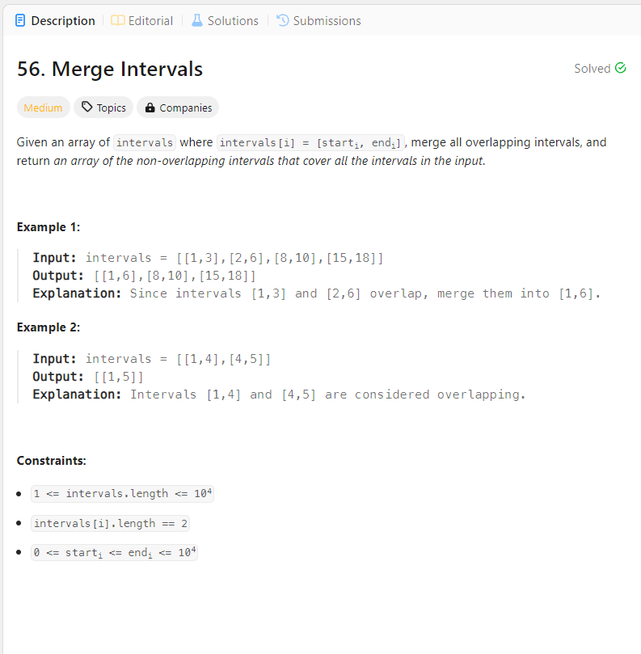This screenshot has height=654, width=641.
Task: Open the Topics chip
Action: click(x=103, y=107)
